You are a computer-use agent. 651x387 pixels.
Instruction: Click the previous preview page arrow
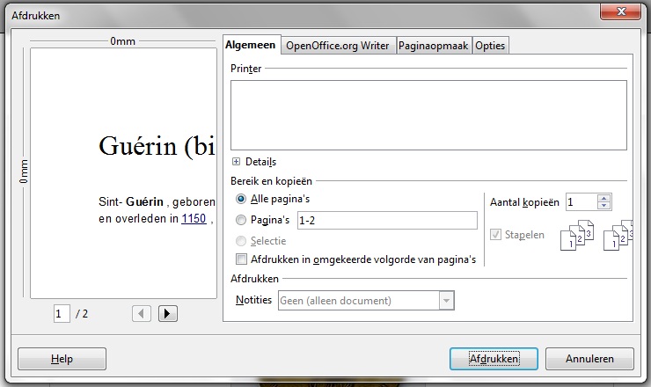pyautogui.click(x=142, y=313)
